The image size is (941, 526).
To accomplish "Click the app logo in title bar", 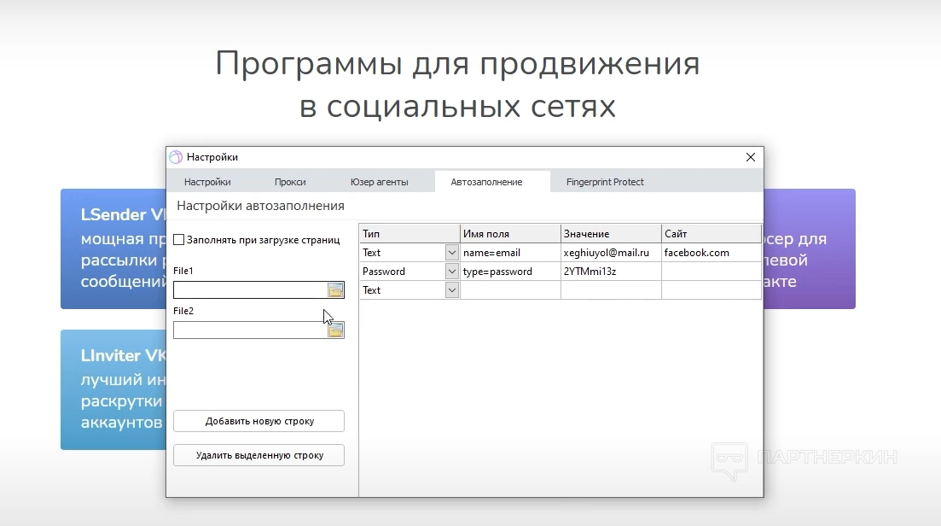I will coord(176,157).
